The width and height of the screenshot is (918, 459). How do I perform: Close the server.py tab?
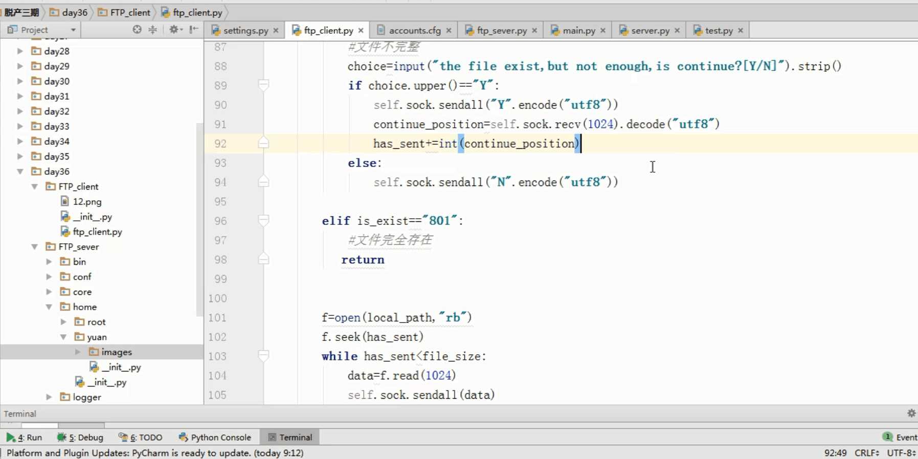[678, 31]
